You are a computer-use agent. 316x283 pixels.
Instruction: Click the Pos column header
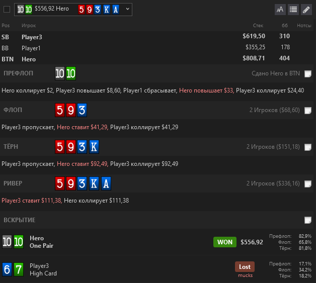pyautogui.click(x=6, y=26)
